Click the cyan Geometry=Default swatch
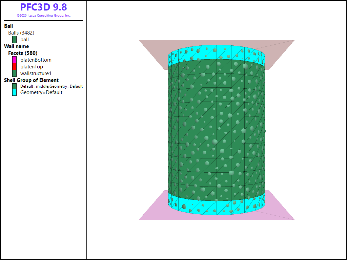Viewport: 347px width, 260px height. tap(14, 92)
